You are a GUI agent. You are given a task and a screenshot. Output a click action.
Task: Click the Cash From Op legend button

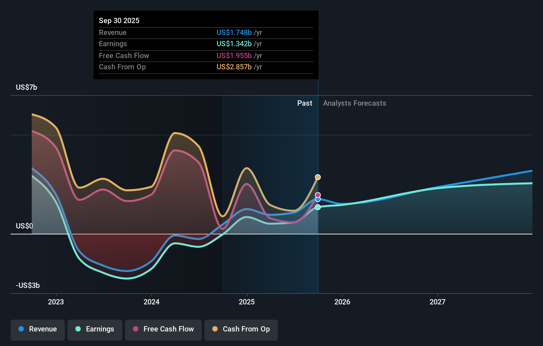click(x=241, y=329)
